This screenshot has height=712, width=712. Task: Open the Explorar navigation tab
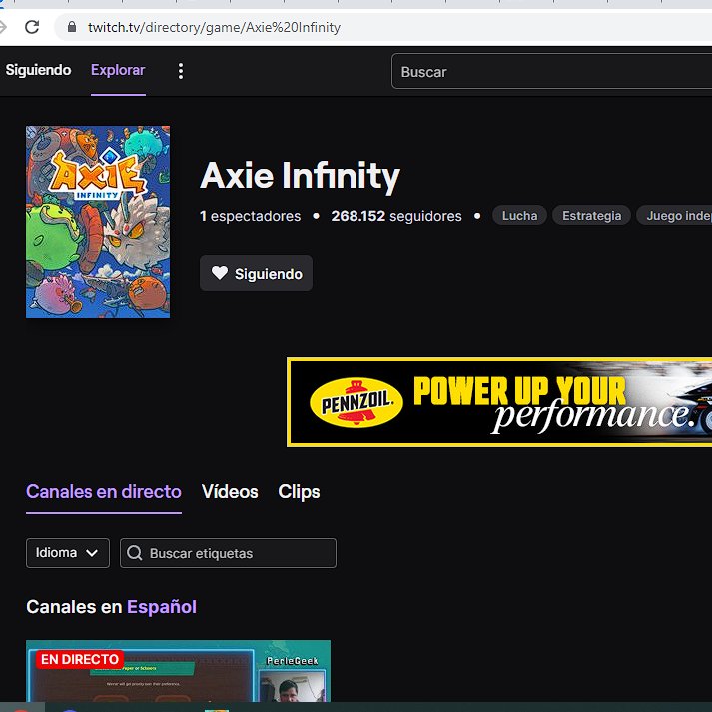[118, 70]
